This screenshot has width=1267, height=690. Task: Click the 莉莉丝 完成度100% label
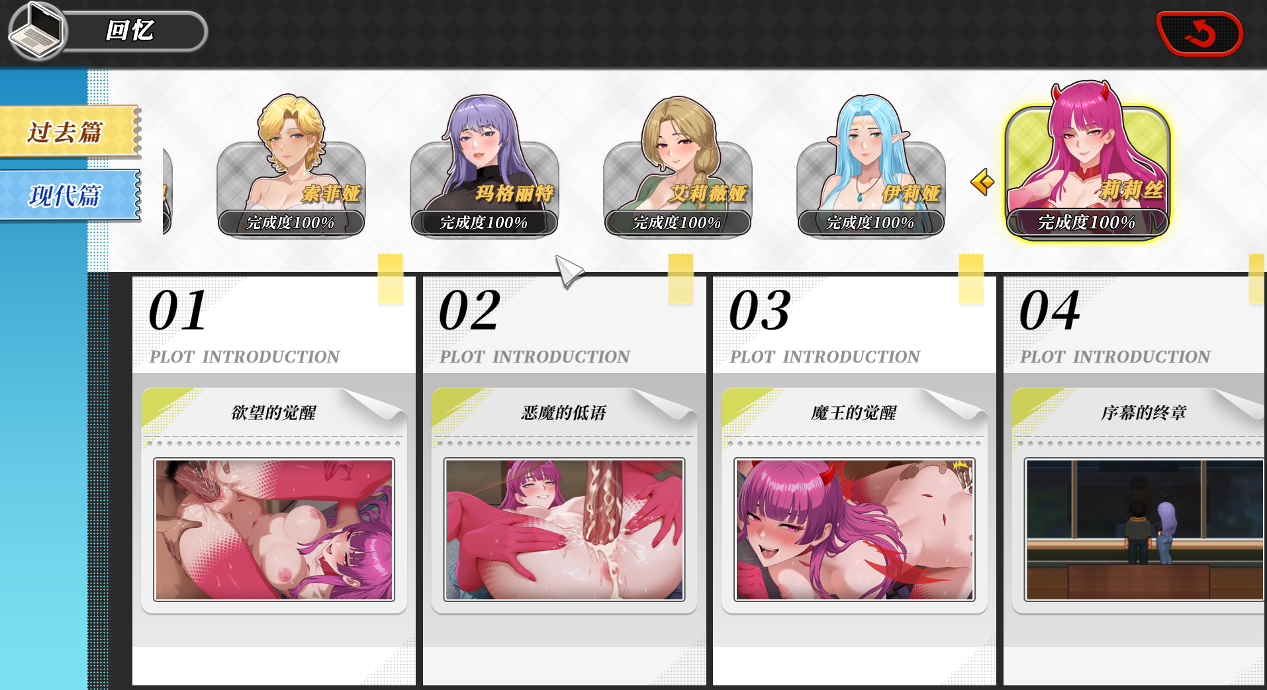click(x=1087, y=222)
